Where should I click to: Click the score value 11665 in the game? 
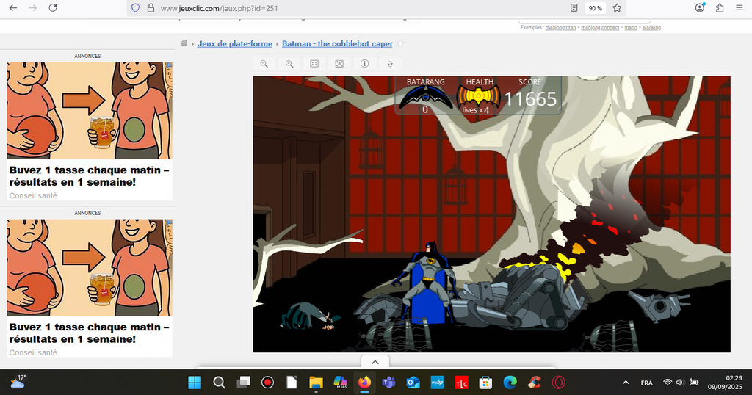tap(530, 99)
